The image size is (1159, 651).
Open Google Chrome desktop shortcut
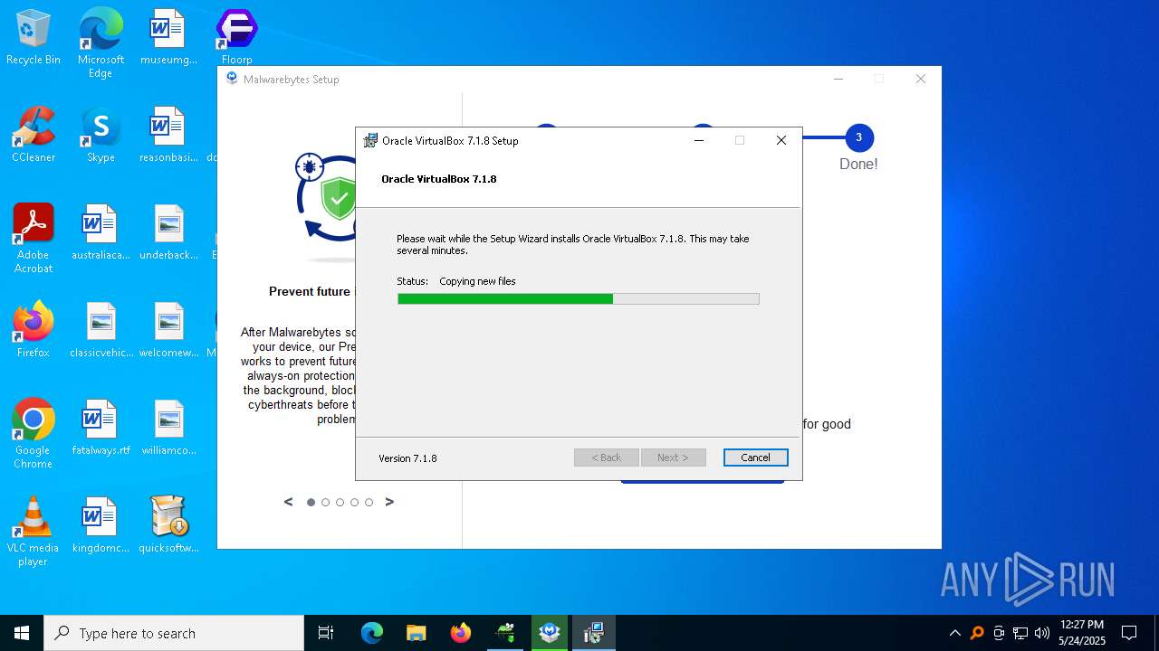click(x=34, y=434)
